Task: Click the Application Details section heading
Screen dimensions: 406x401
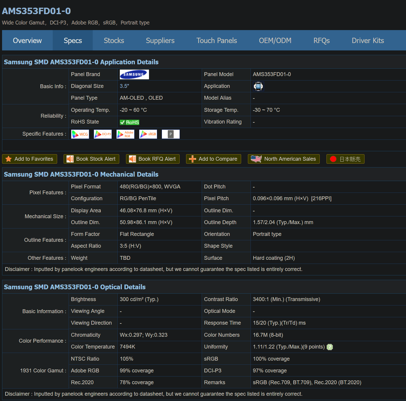Action: tap(81, 62)
